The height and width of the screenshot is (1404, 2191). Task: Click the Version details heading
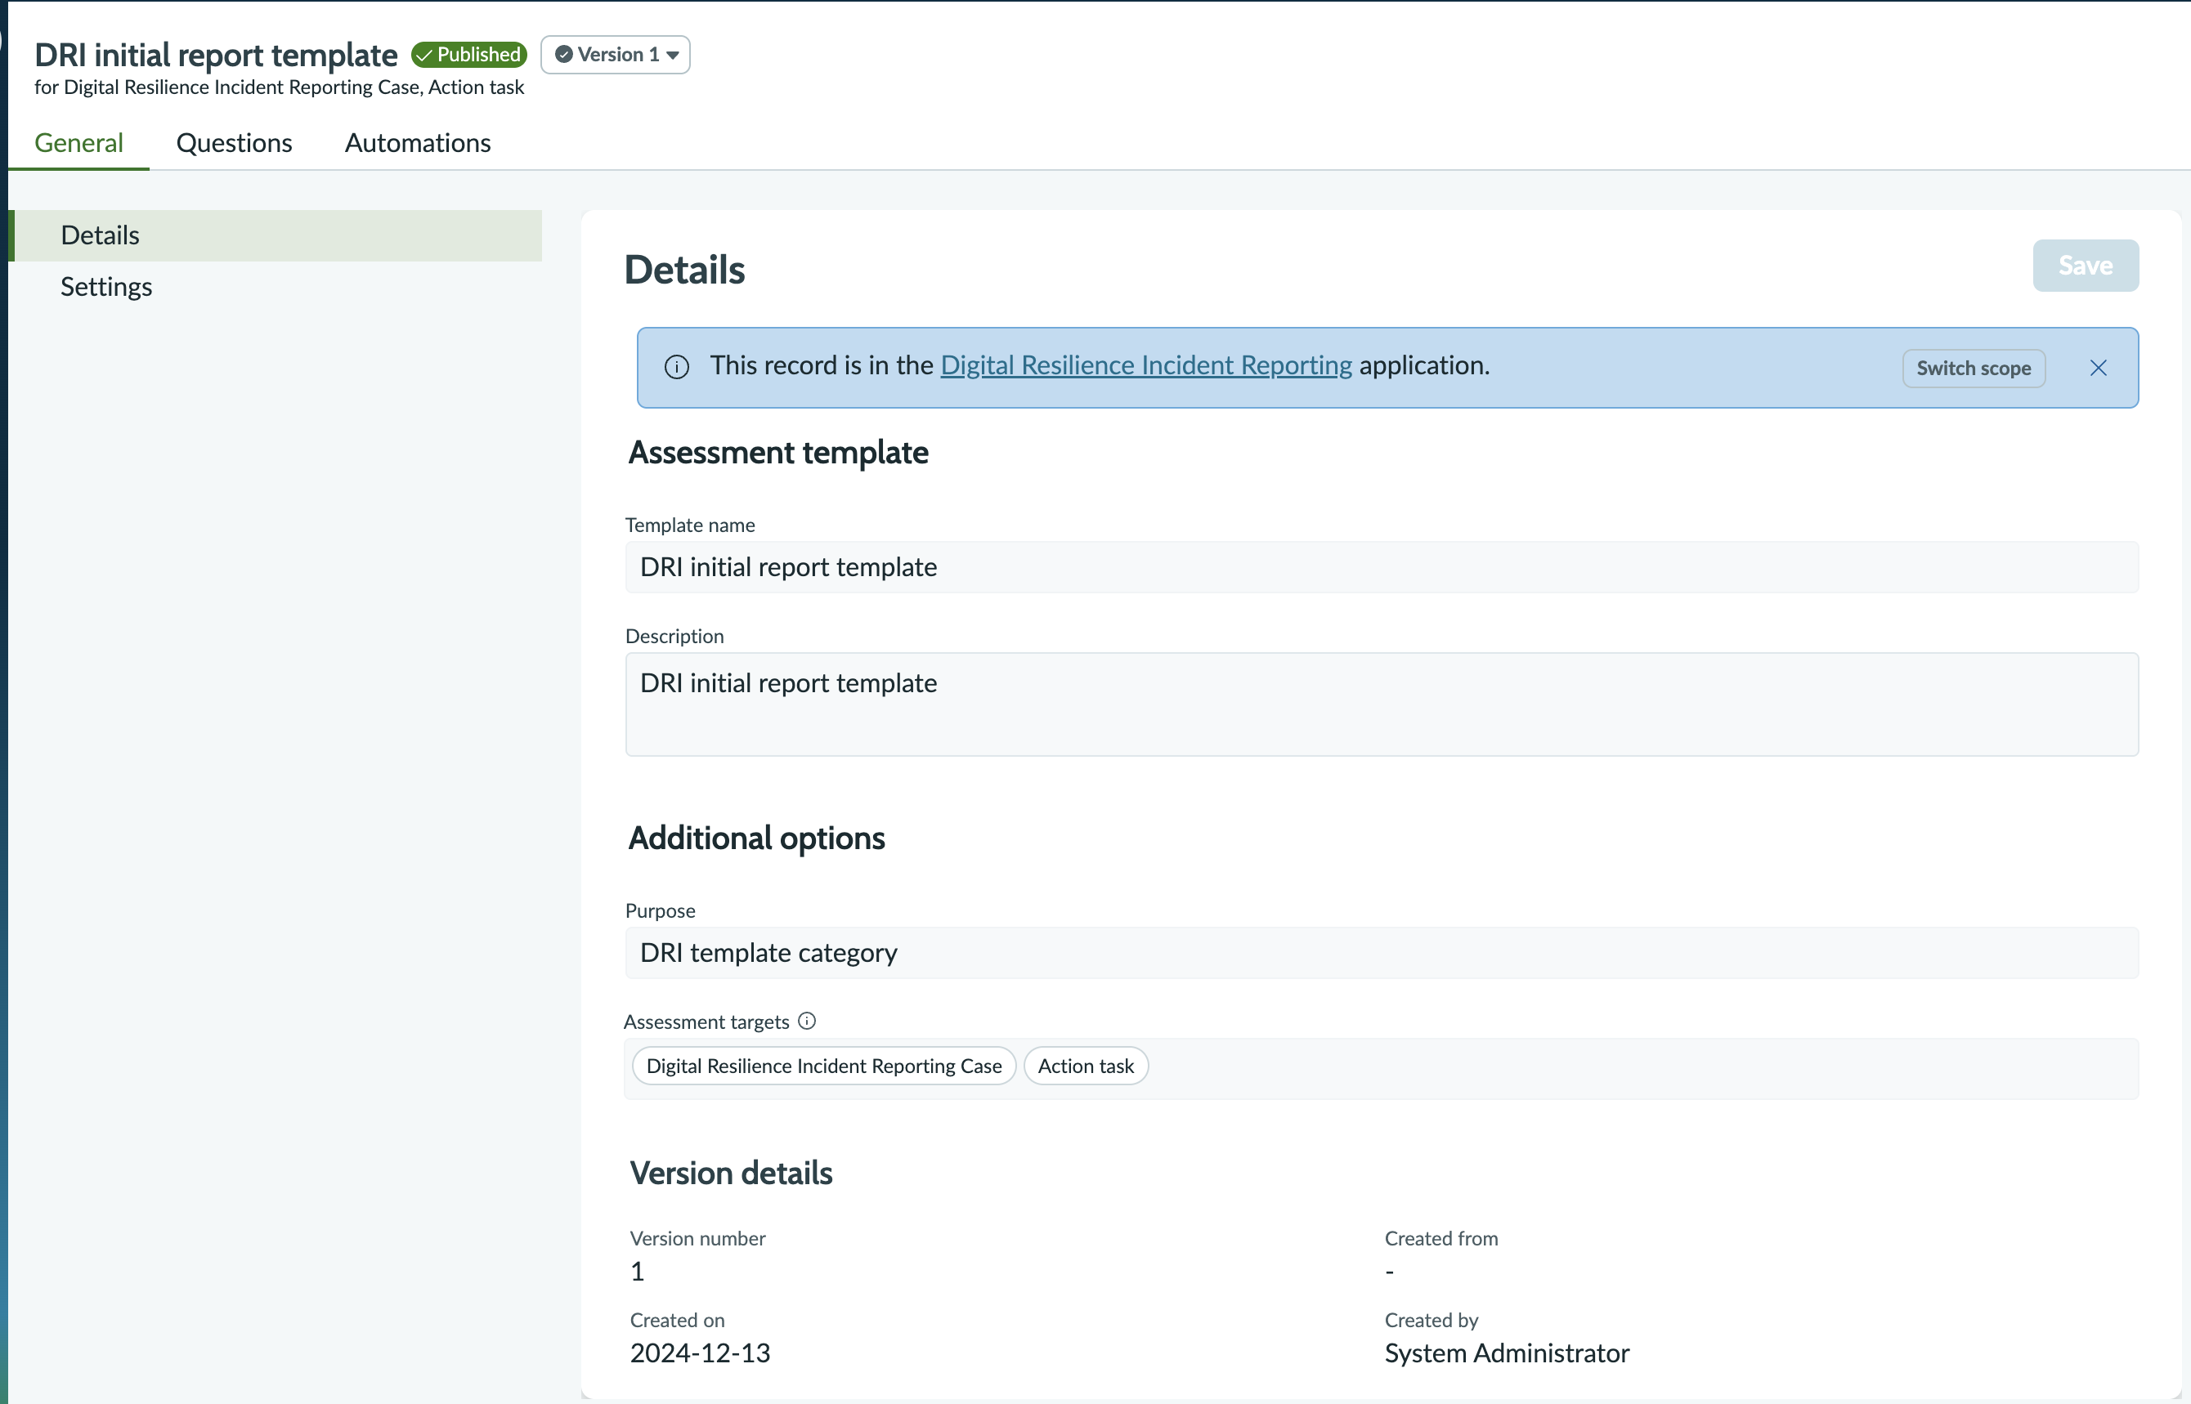[731, 1174]
